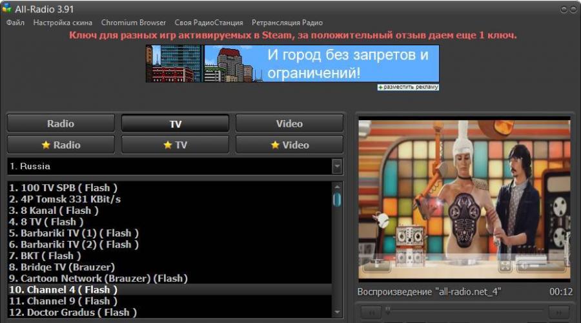Click channel list scroll up arrow

337,187
